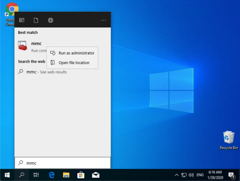Open the volume speaker tray icon
Image resolution: width=240 pixels, height=181 pixels.
pos(191,175)
